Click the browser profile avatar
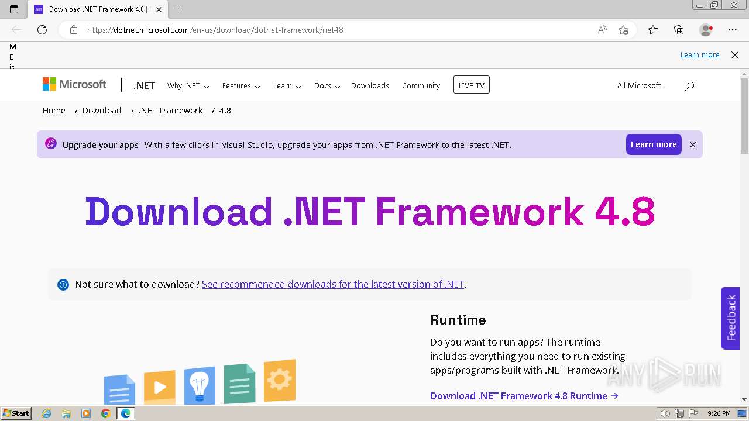Viewport: 749px width, 421px height. click(706, 30)
